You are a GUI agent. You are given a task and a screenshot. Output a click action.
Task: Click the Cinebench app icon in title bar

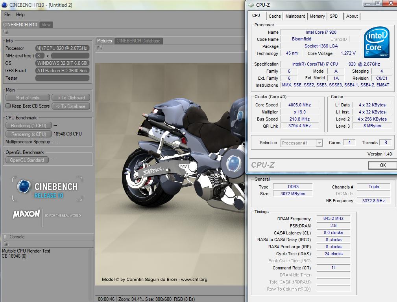point(4,5)
